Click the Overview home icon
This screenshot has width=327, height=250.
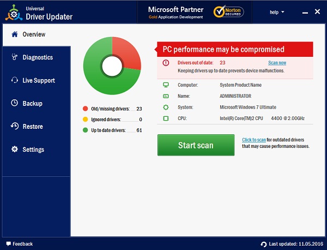click(14, 34)
